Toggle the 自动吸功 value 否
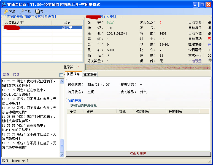The width and height of the screenshot is (213, 165). click(x=209, y=39)
